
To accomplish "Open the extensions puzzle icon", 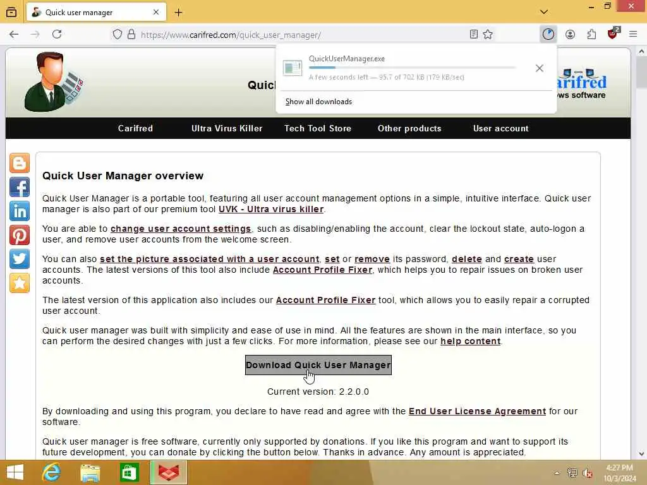I will [591, 35].
